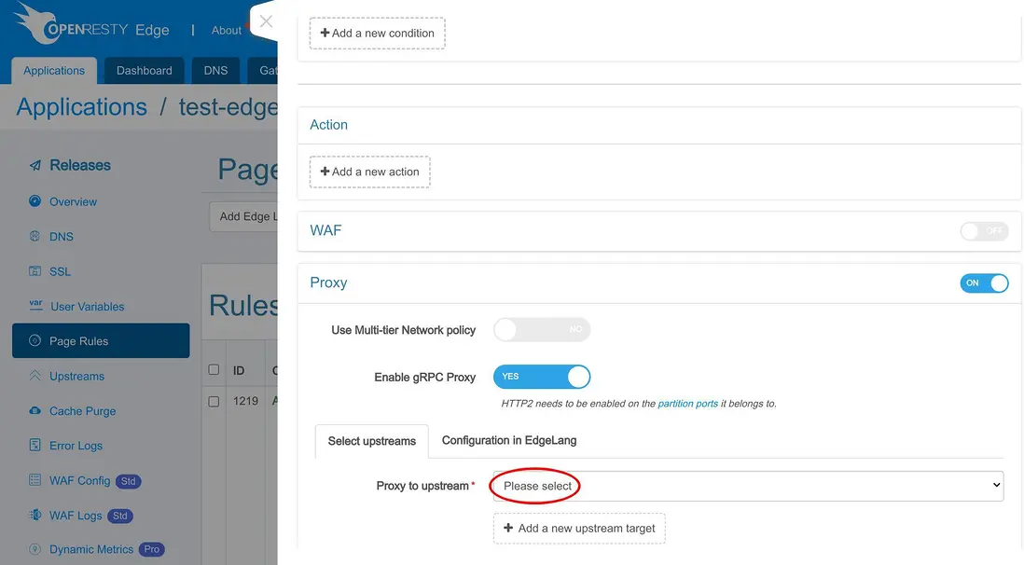Tick checkbox for rule 1219
The height and width of the screenshot is (565, 1024).
pos(214,401)
